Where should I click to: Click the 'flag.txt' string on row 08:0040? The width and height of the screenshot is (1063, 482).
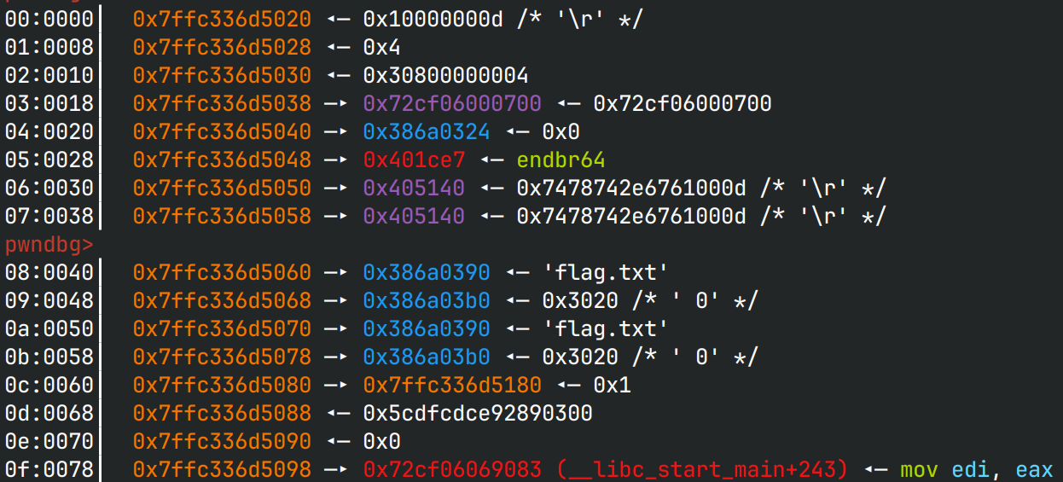pos(605,272)
